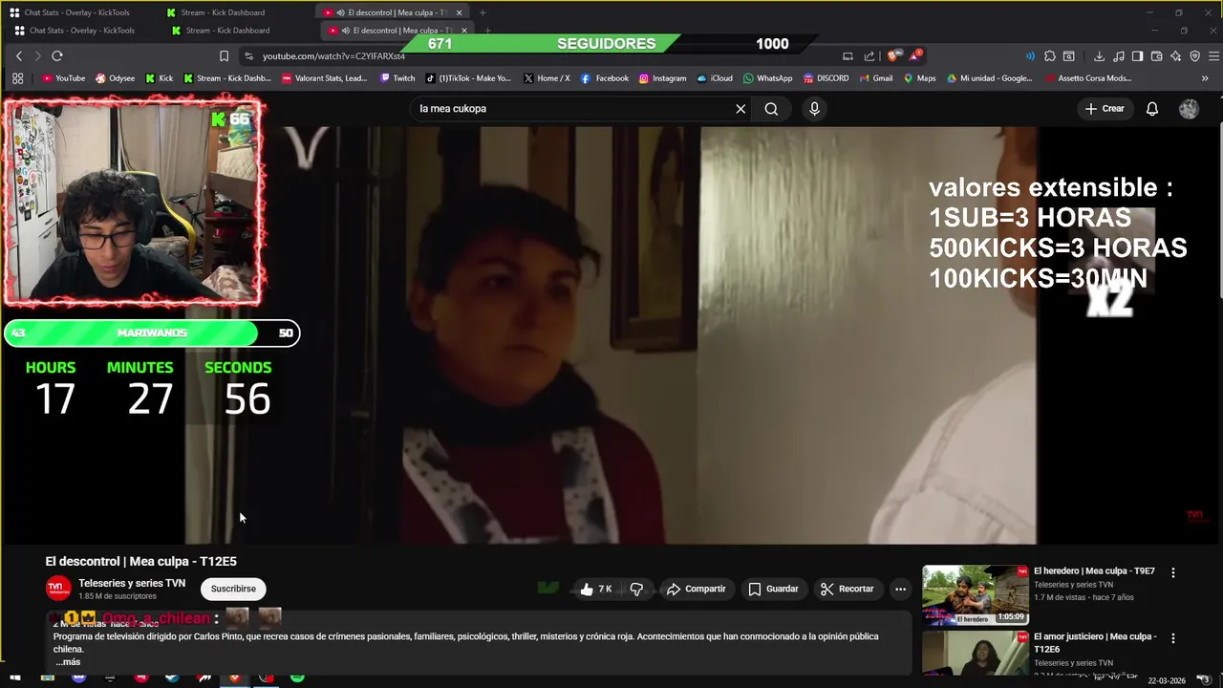Like the video with thumbs up

594,589
